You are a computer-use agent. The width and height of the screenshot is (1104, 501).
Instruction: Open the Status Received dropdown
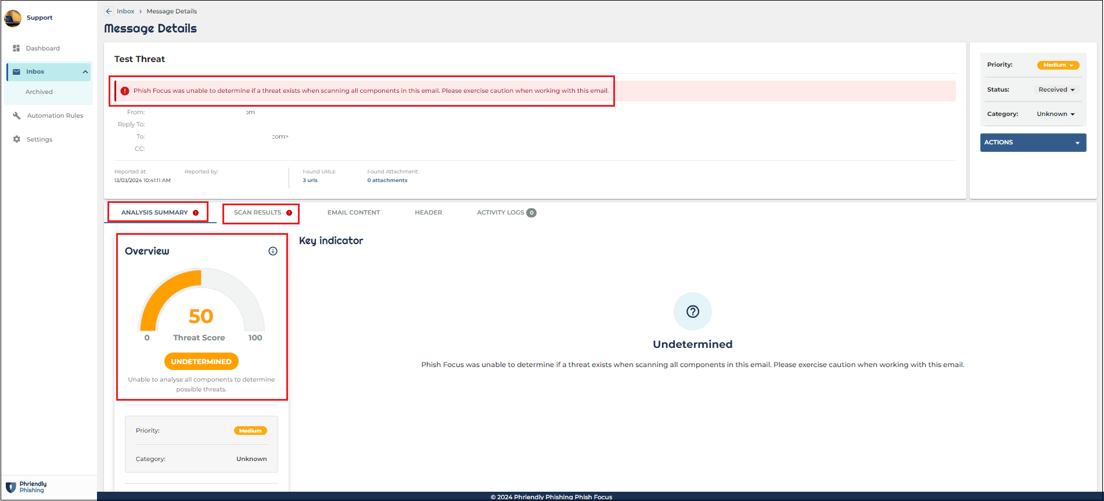(1056, 89)
